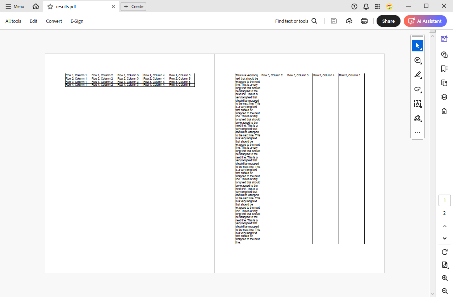The width and height of the screenshot is (453, 297).
Task: Open the AI Assistant side panel icon
Action: point(444,39)
